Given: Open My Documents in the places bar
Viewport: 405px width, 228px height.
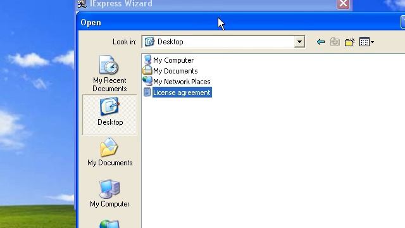Looking at the screenshot, I should [x=109, y=152].
